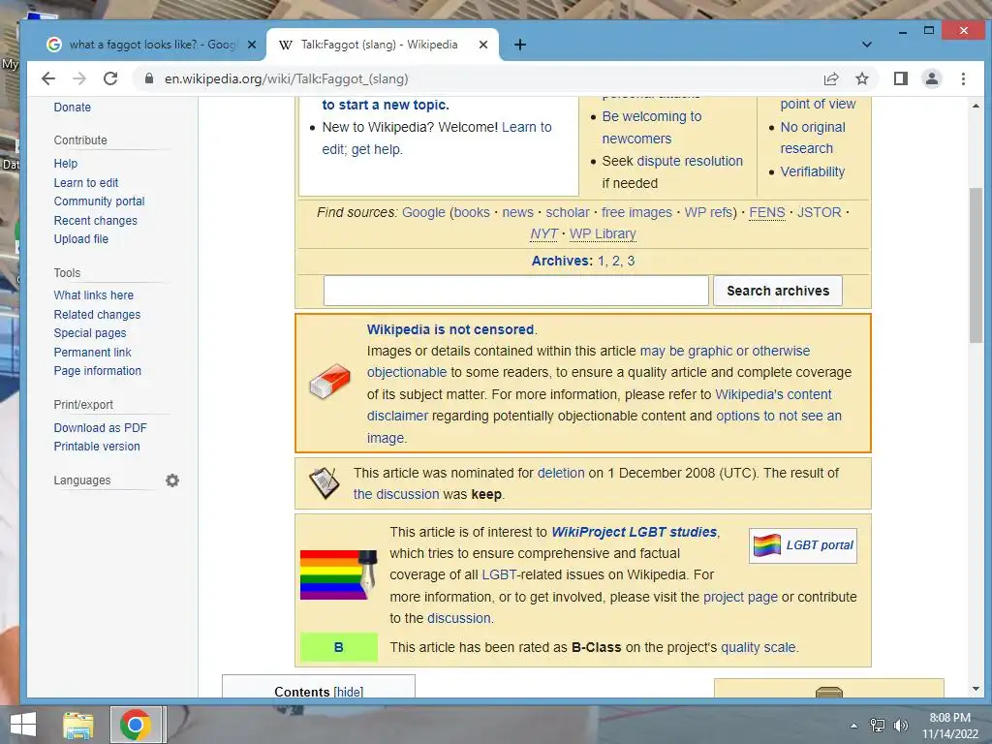Open the deletion nomination link
The image size is (992, 744).
[x=561, y=473]
